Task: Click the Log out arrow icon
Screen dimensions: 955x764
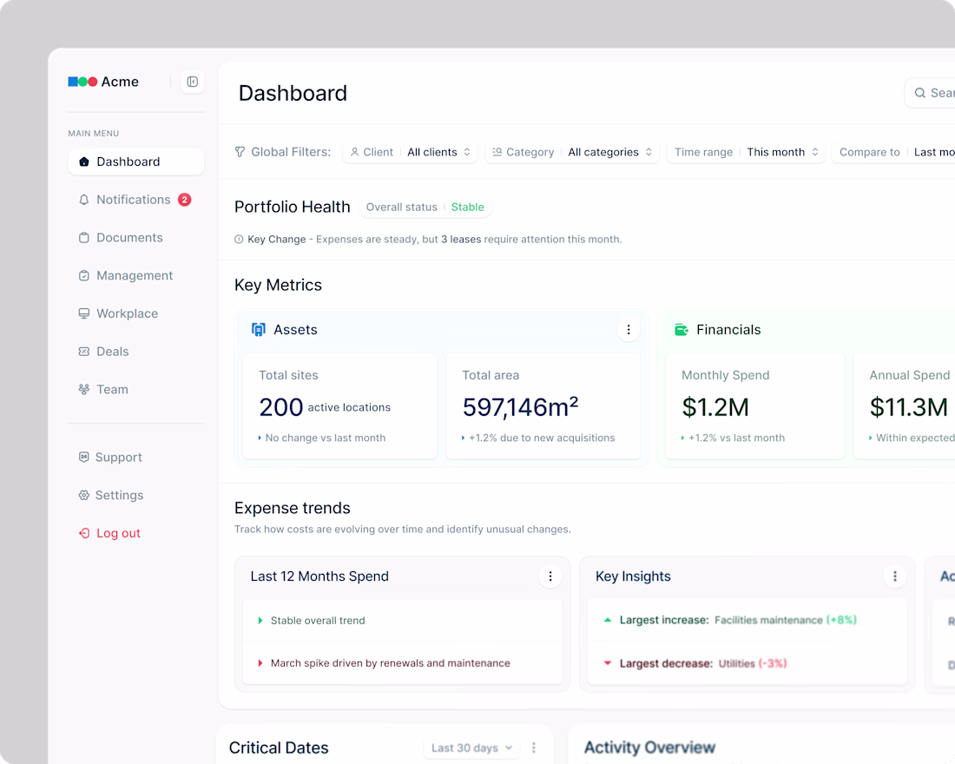Action: coord(84,533)
